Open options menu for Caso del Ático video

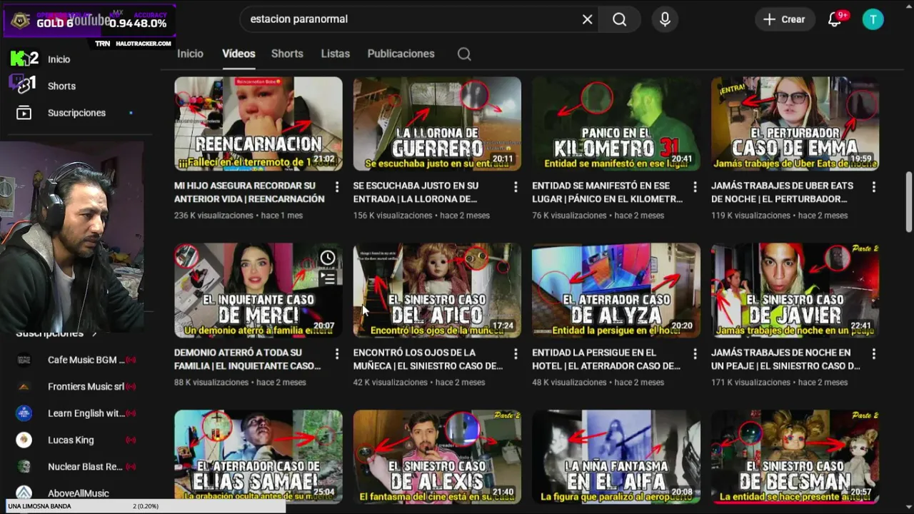tap(516, 353)
